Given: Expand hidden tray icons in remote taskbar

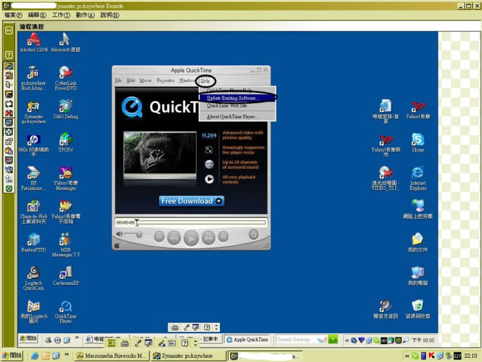Looking at the screenshot, I should [x=347, y=340].
